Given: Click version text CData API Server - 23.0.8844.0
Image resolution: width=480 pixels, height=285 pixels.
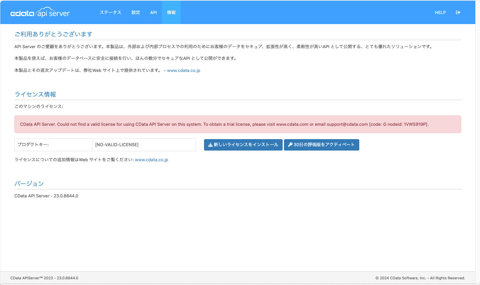Looking at the screenshot, I should tap(46, 196).
